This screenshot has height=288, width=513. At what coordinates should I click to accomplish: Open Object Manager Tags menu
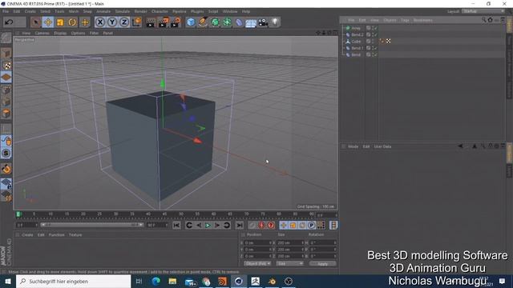[405, 20]
